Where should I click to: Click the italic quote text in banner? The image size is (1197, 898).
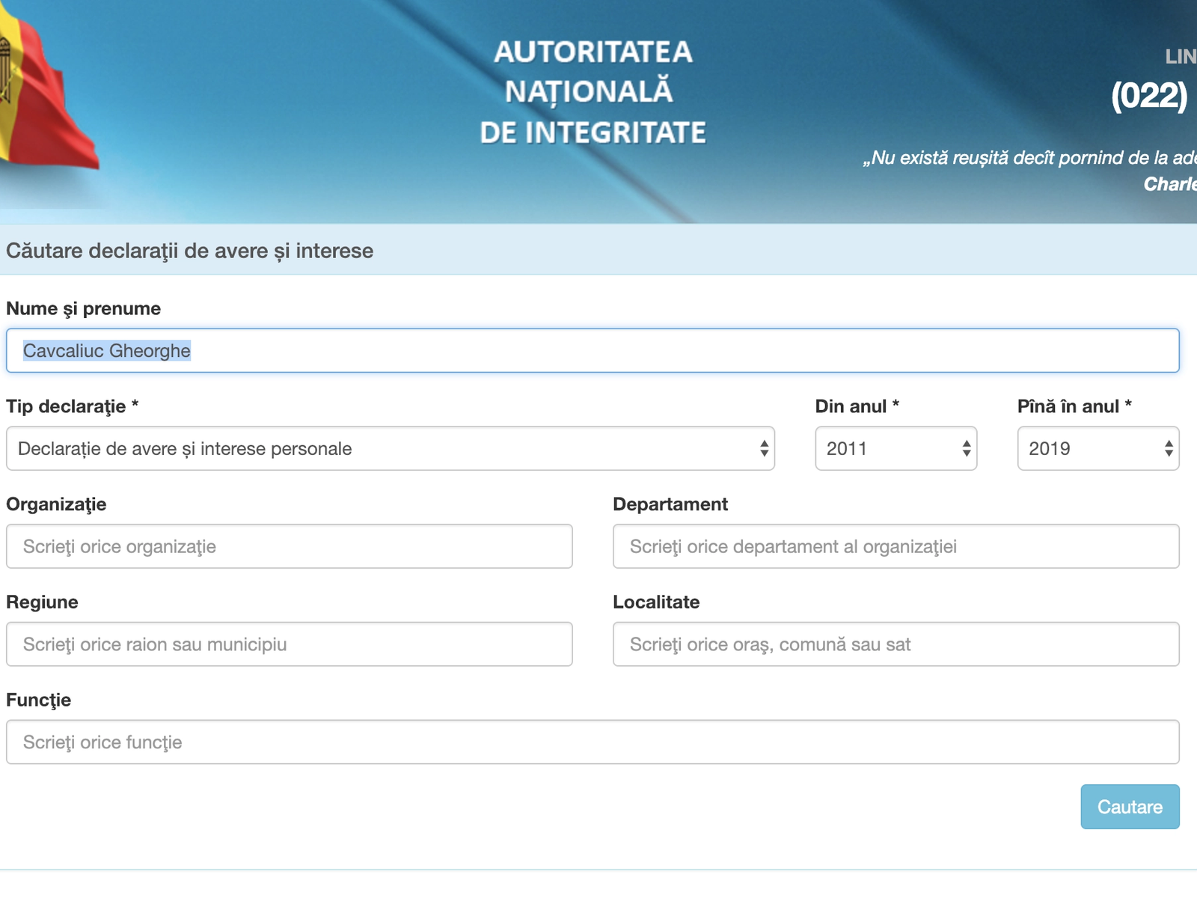1029,158
